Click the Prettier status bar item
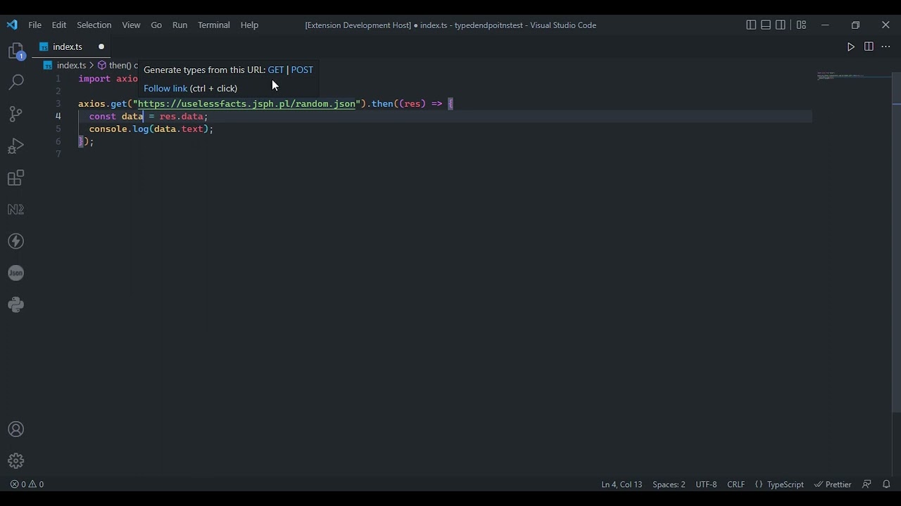Image resolution: width=901 pixels, height=506 pixels. tap(833, 484)
